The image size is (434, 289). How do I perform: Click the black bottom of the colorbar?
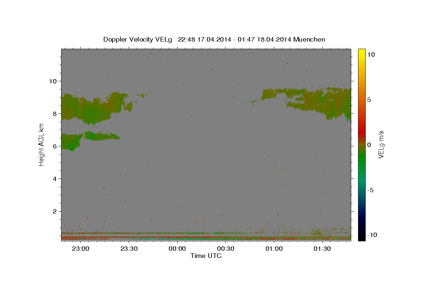click(x=361, y=237)
